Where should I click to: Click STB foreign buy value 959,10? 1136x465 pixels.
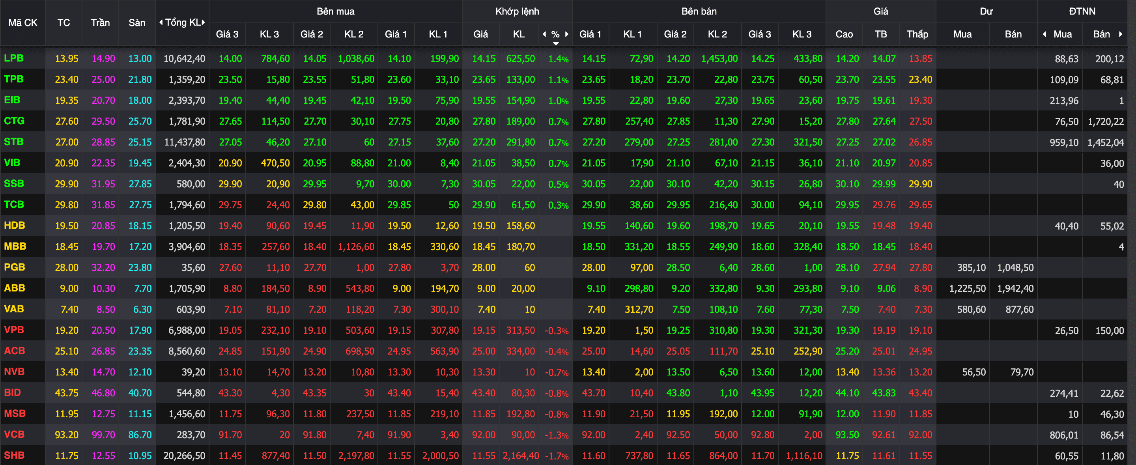[1064, 142]
